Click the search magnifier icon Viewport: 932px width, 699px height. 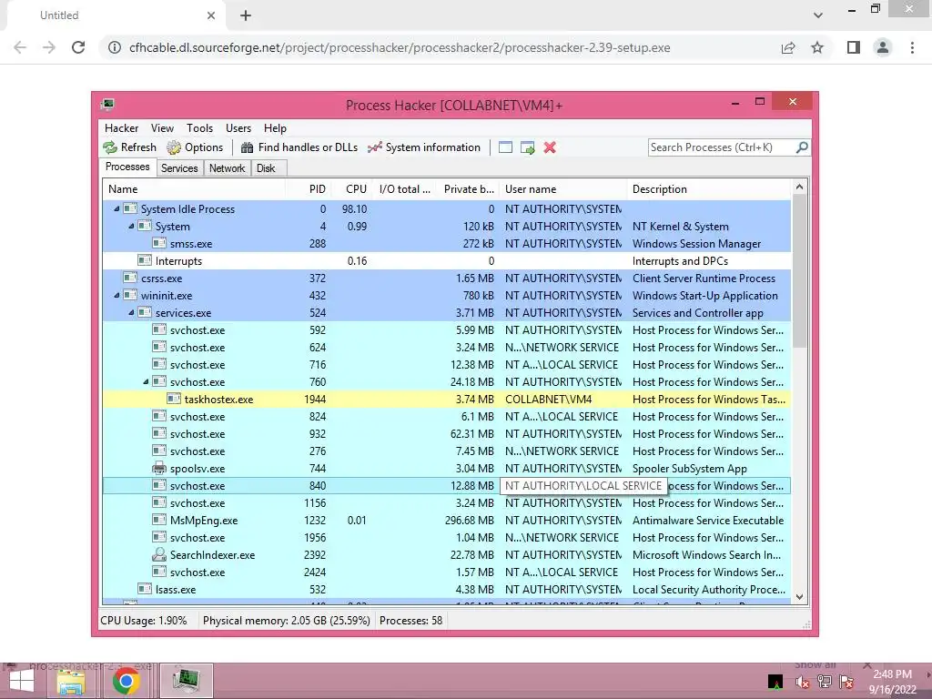802,147
